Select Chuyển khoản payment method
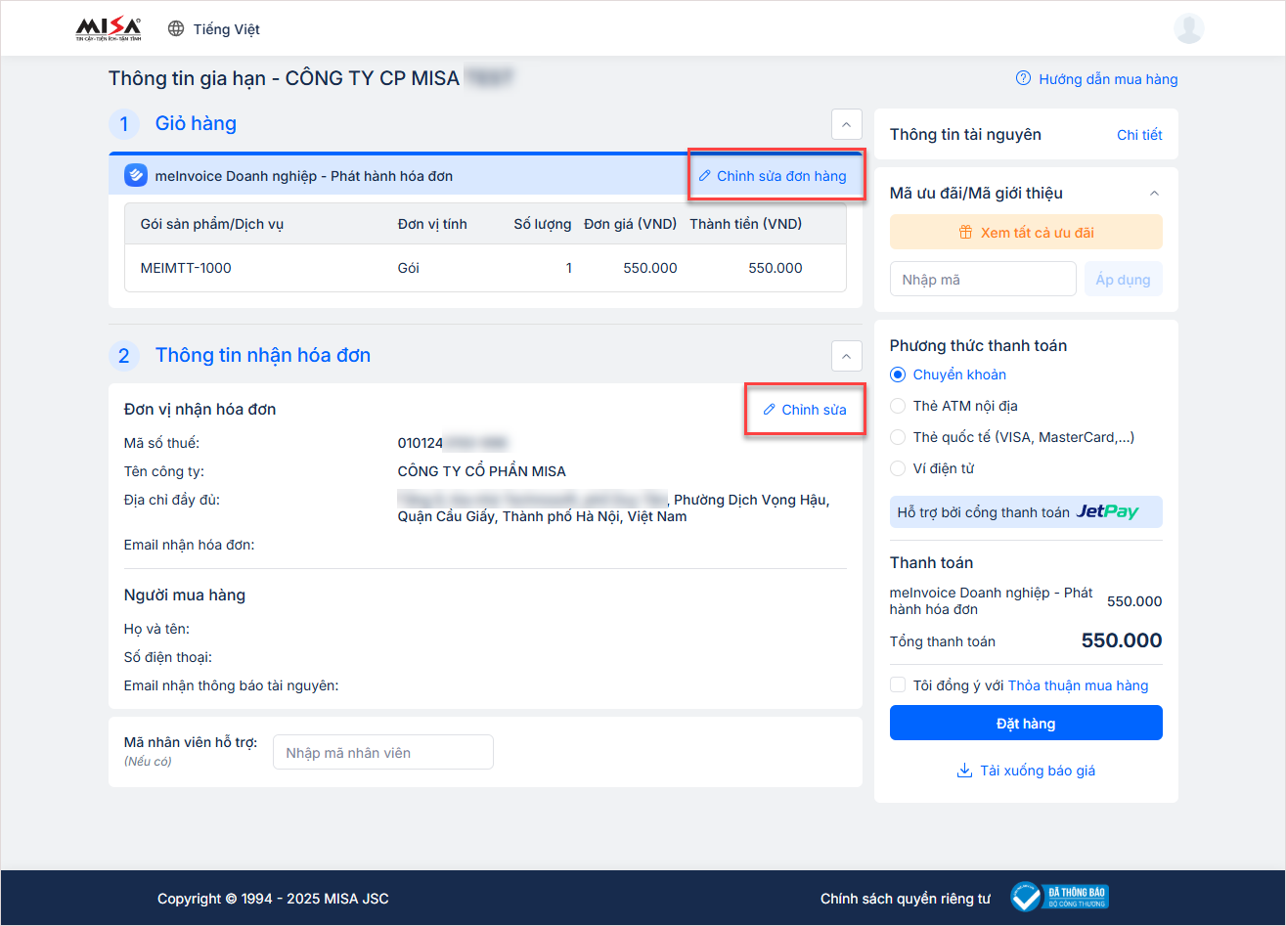Screen dimensions: 1286x926 click(x=898, y=375)
